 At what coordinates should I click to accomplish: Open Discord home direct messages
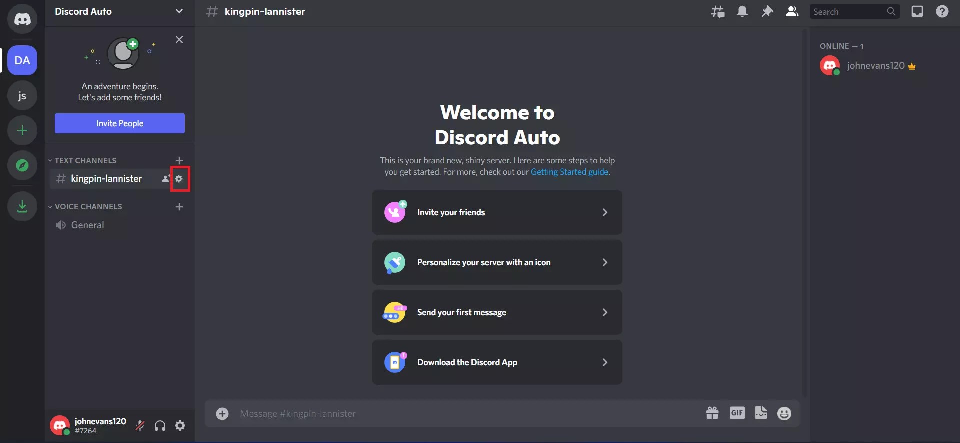pyautogui.click(x=22, y=19)
